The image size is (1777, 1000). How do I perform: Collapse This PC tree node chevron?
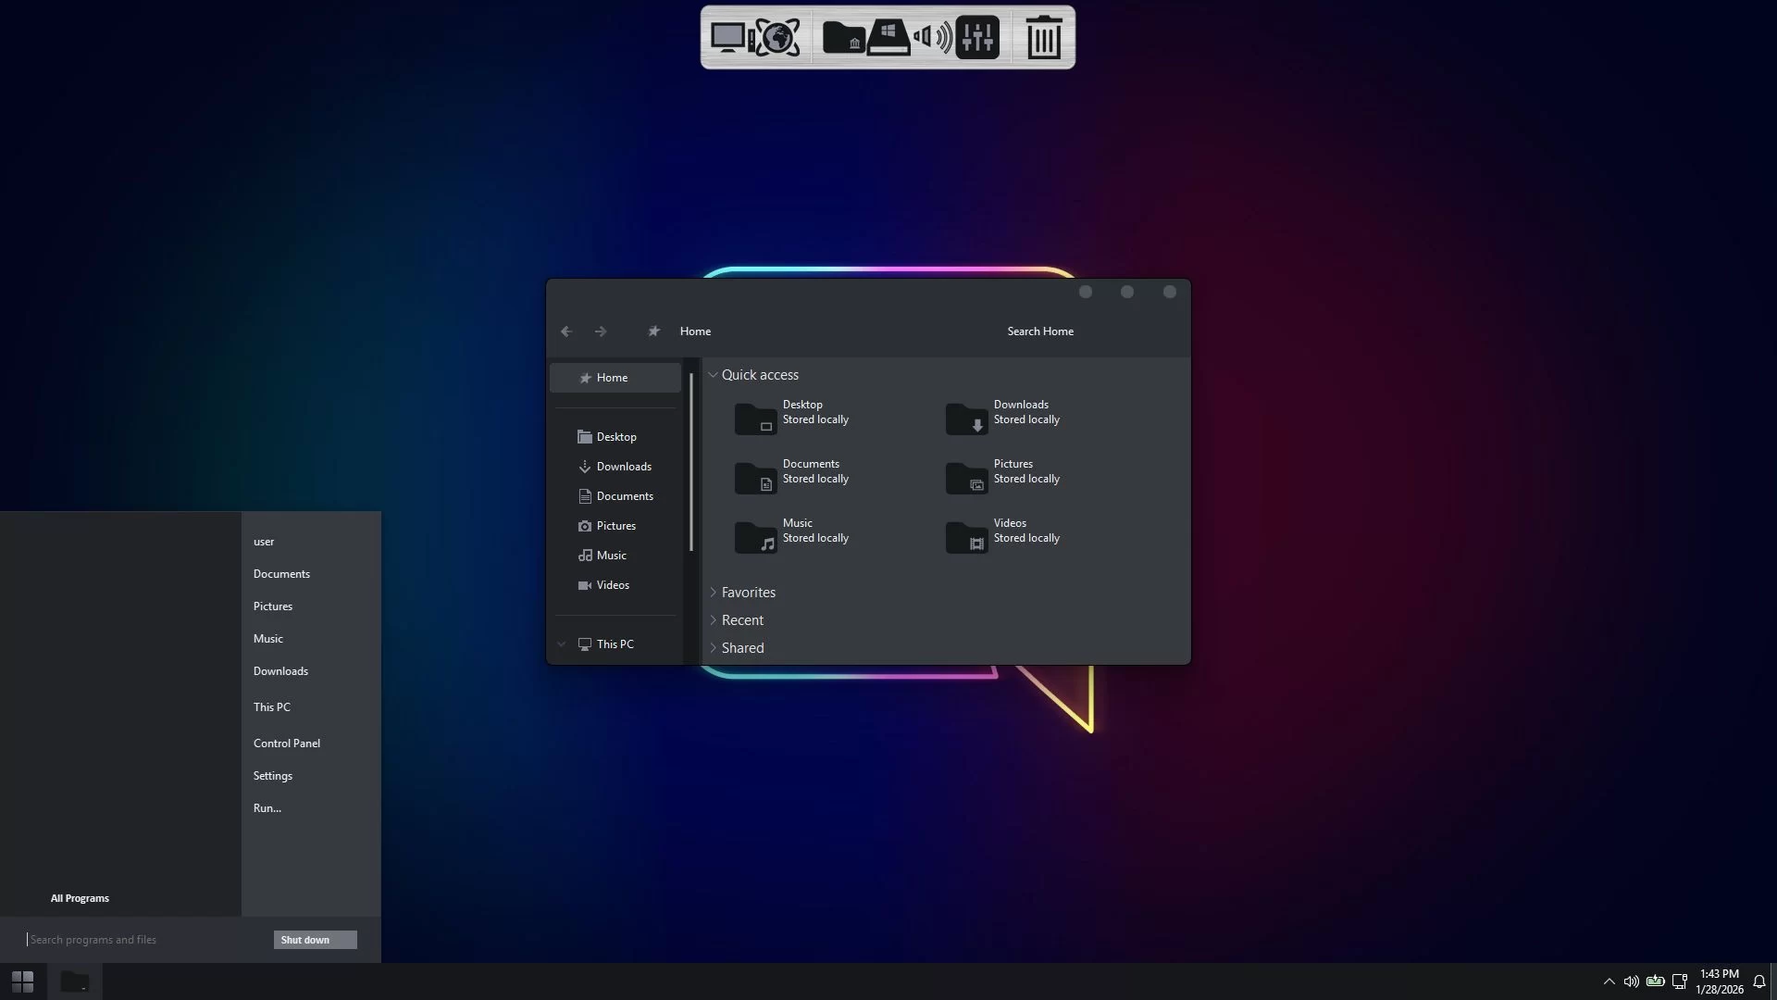561,644
